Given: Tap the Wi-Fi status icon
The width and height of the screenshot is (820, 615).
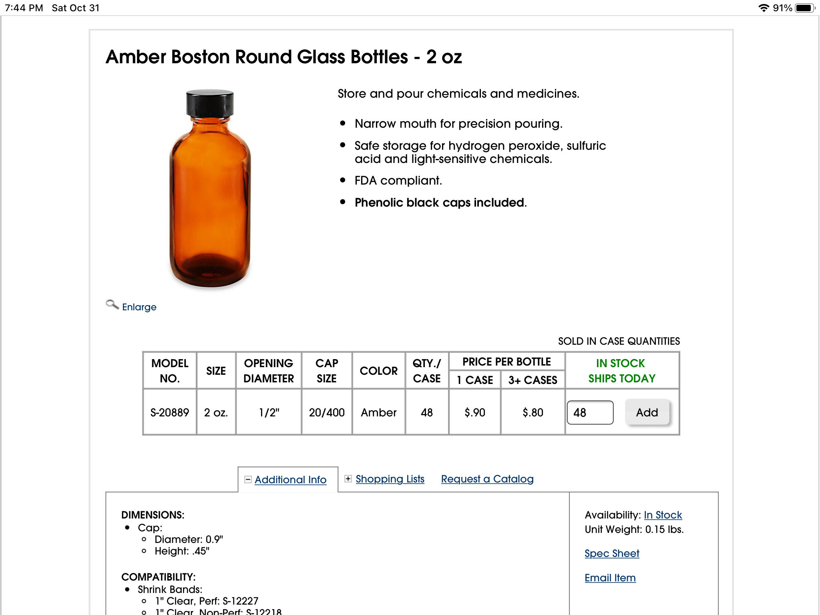Looking at the screenshot, I should click(764, 8).
